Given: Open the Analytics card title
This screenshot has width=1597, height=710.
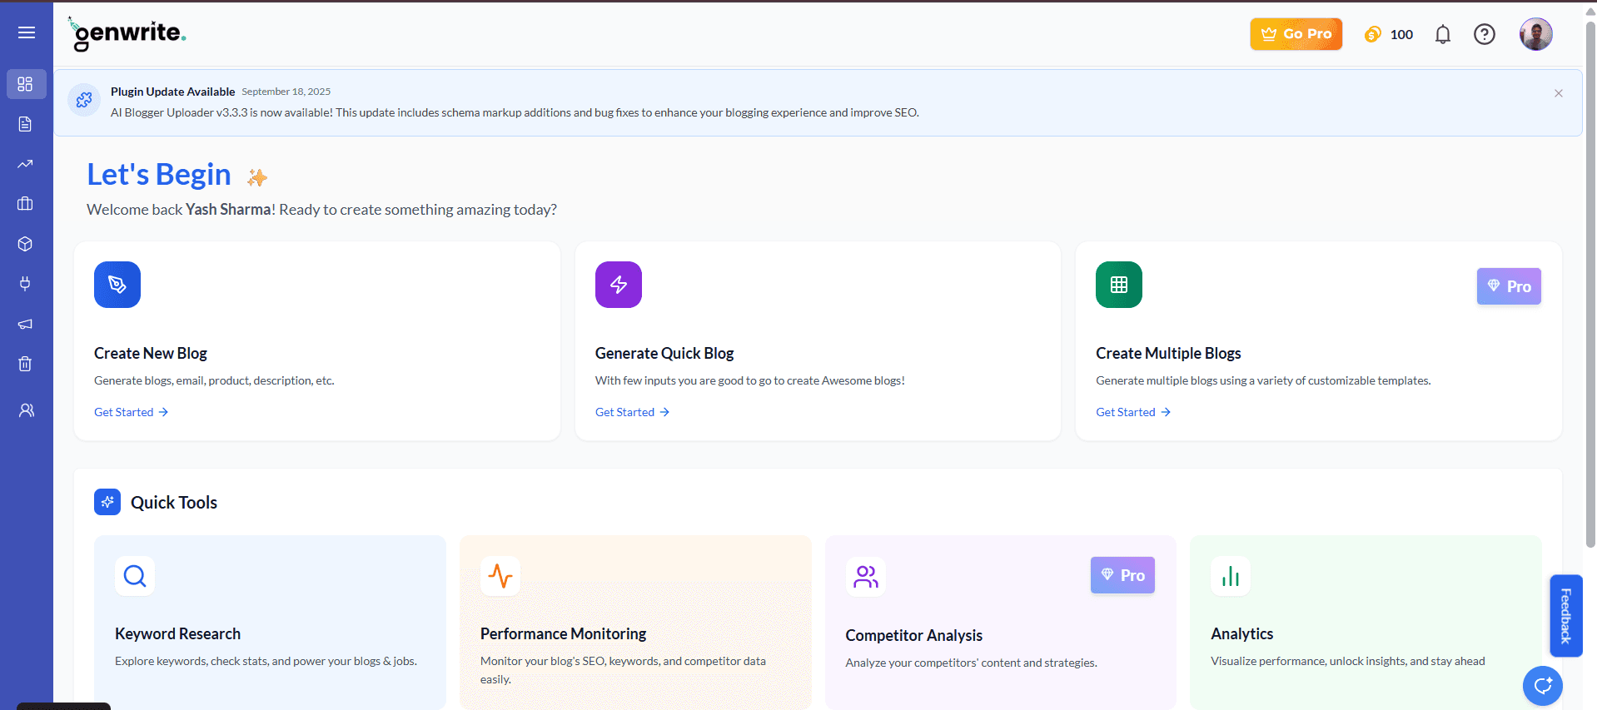Looking at the screenshot, I should (x=1241, y=634).
